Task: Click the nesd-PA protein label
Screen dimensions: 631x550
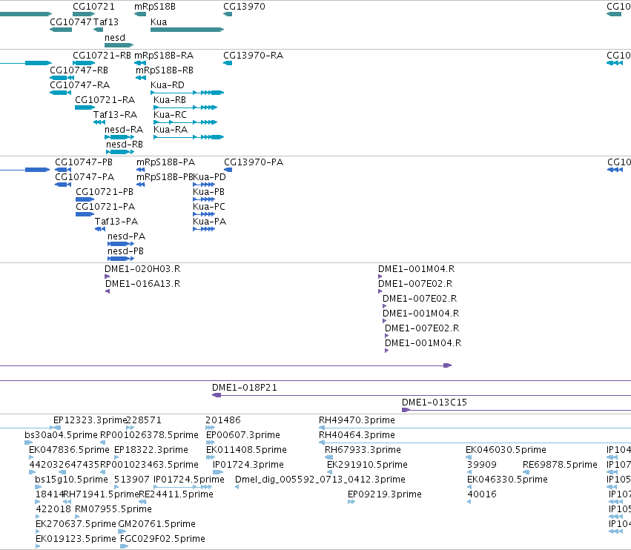Action: coord(126,236)
